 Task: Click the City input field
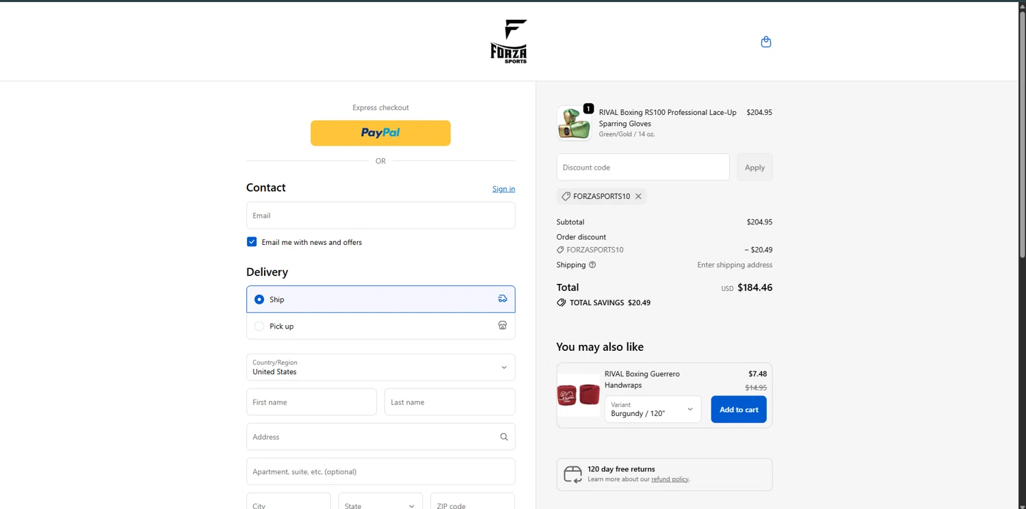point(288,503)
